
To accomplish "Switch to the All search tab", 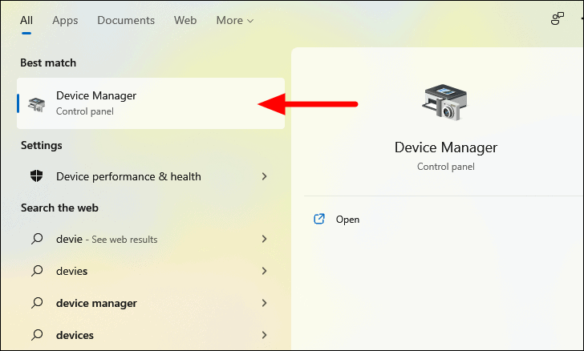I will (x=26, y=20).
